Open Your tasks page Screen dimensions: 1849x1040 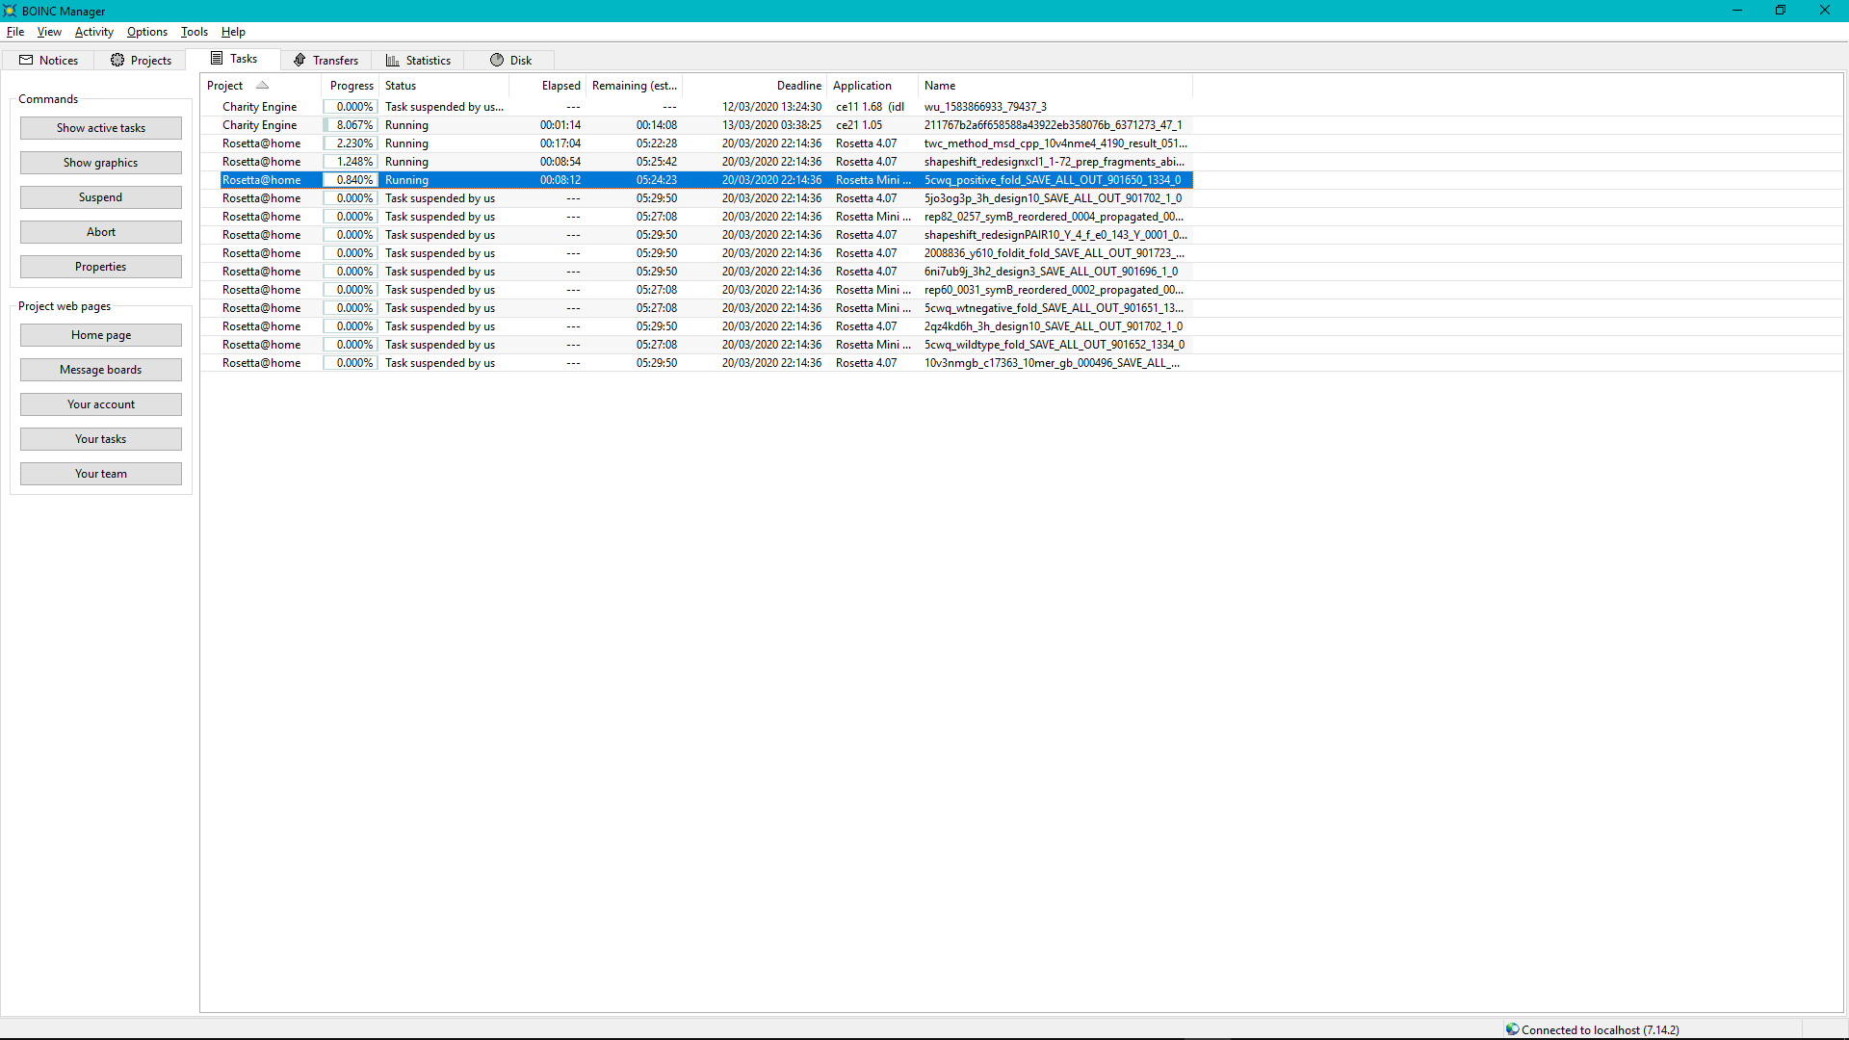[x=101, y=439]
